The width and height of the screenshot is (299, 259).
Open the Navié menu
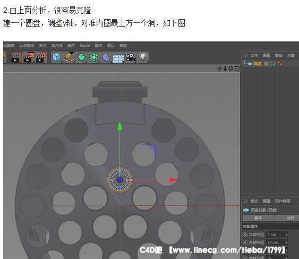click(85, 45)
